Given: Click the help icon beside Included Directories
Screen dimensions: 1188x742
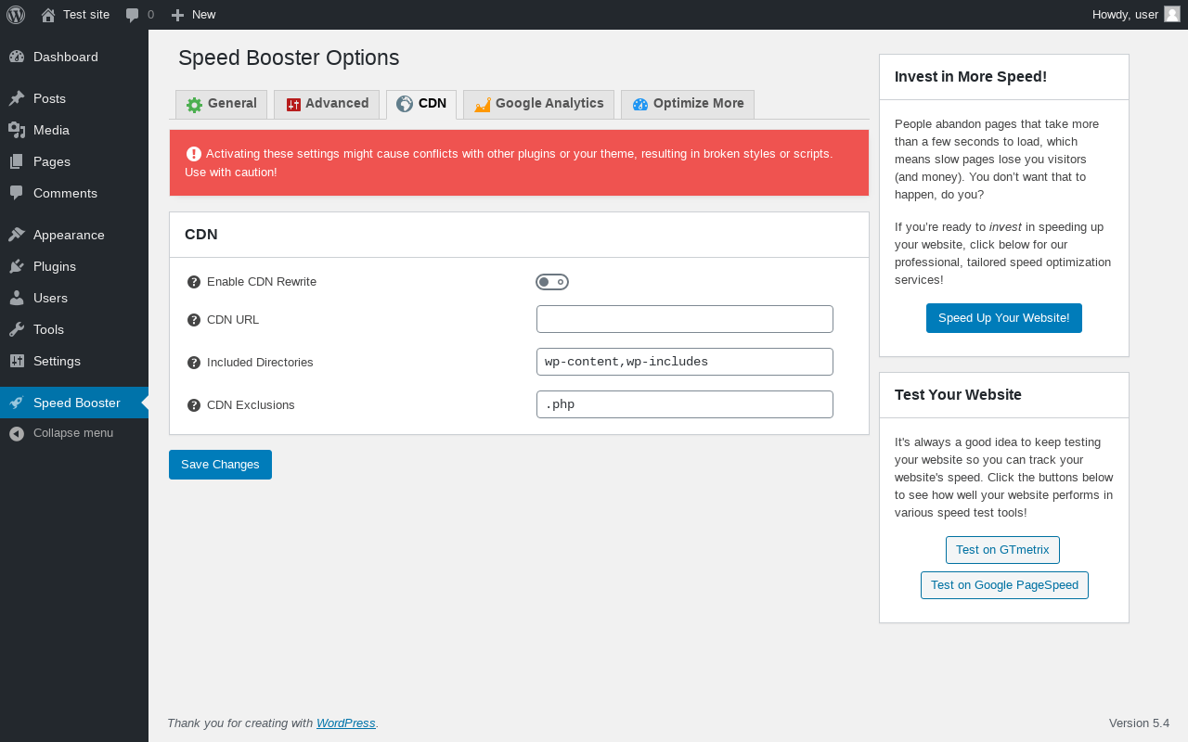Looking at the screenshot, I should 194,363.
